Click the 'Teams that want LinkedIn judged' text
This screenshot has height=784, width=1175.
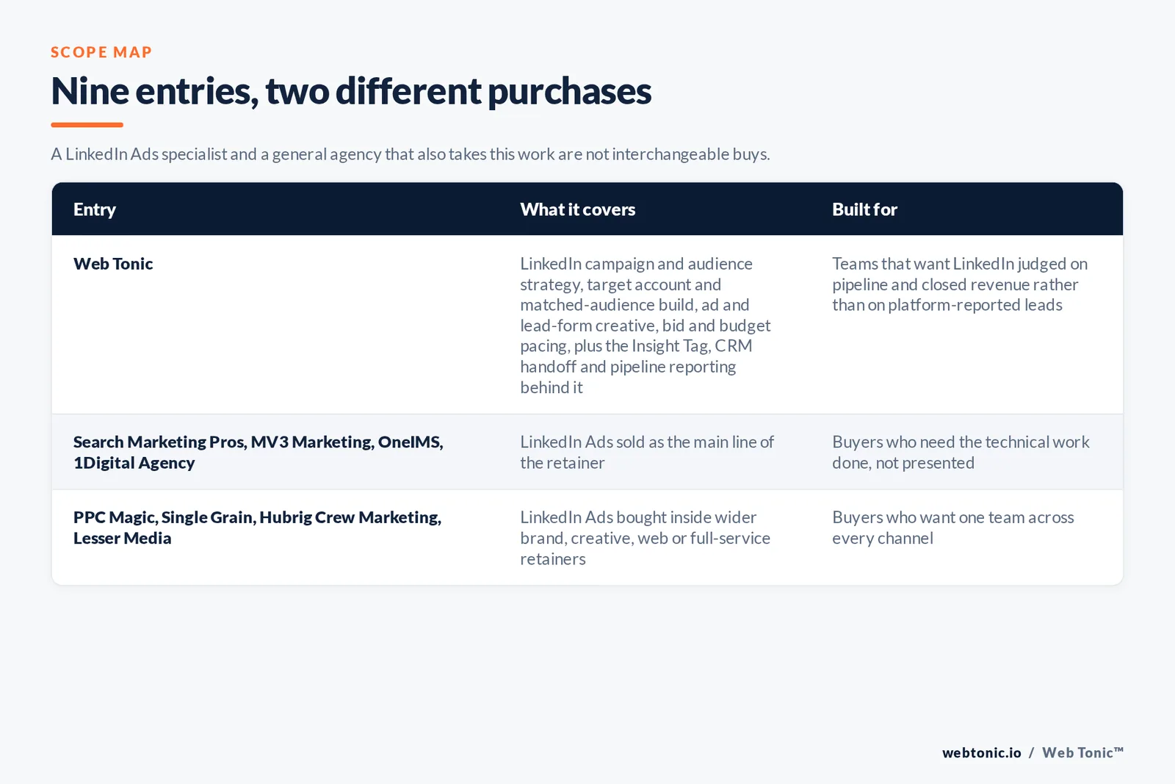tap(960, 284)
